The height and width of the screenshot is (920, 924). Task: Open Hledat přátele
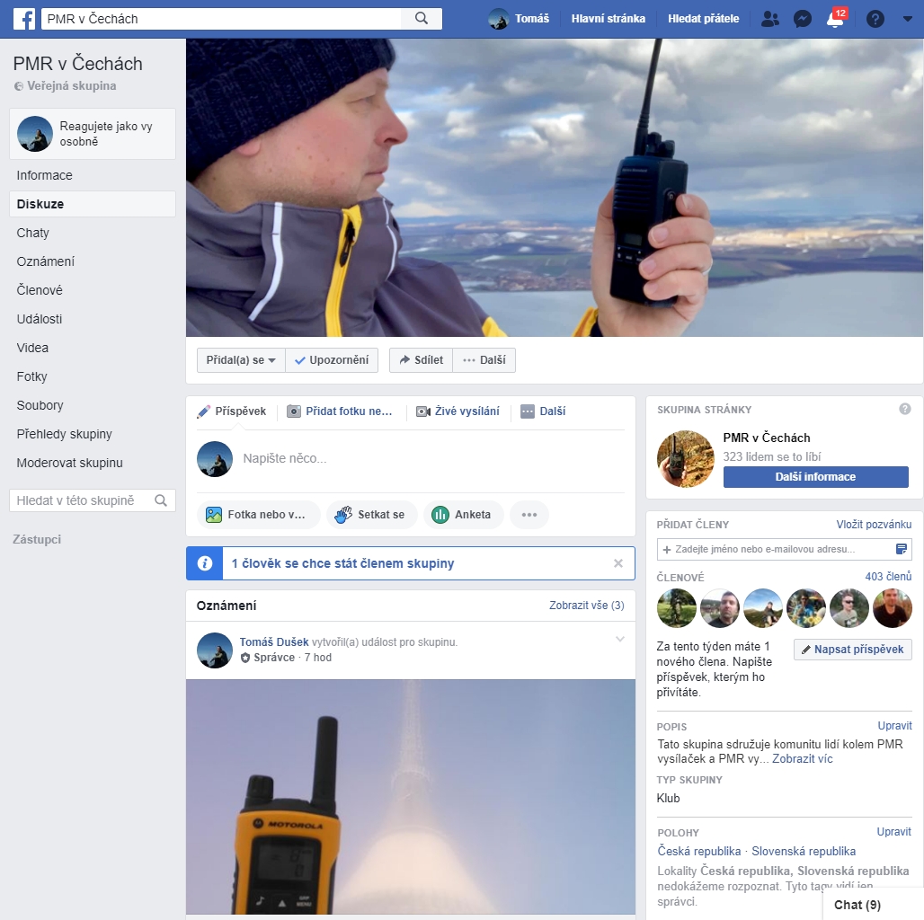[703, 19]
